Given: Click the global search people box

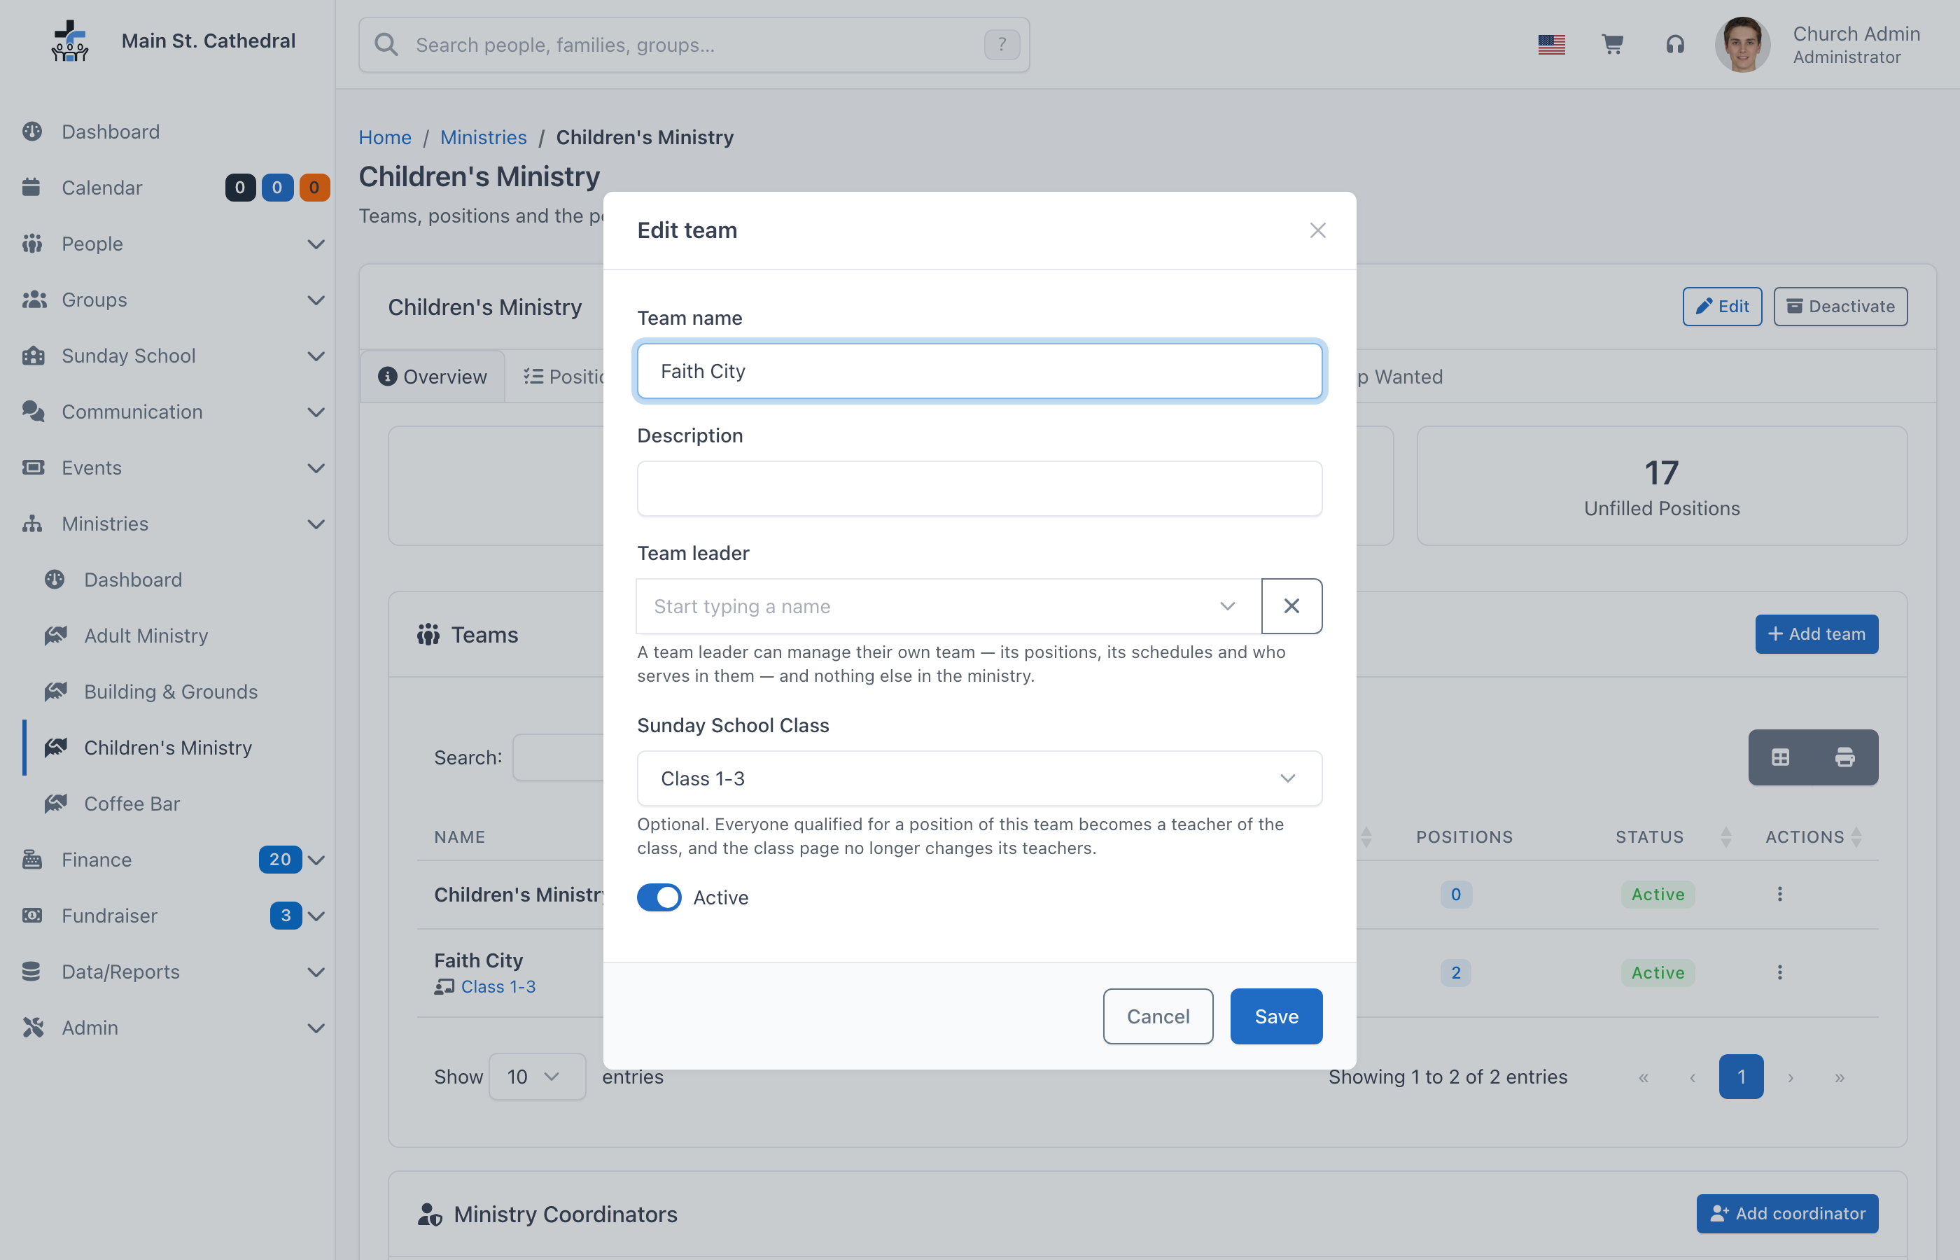Looking at the screenshot, I should [694, 44].
